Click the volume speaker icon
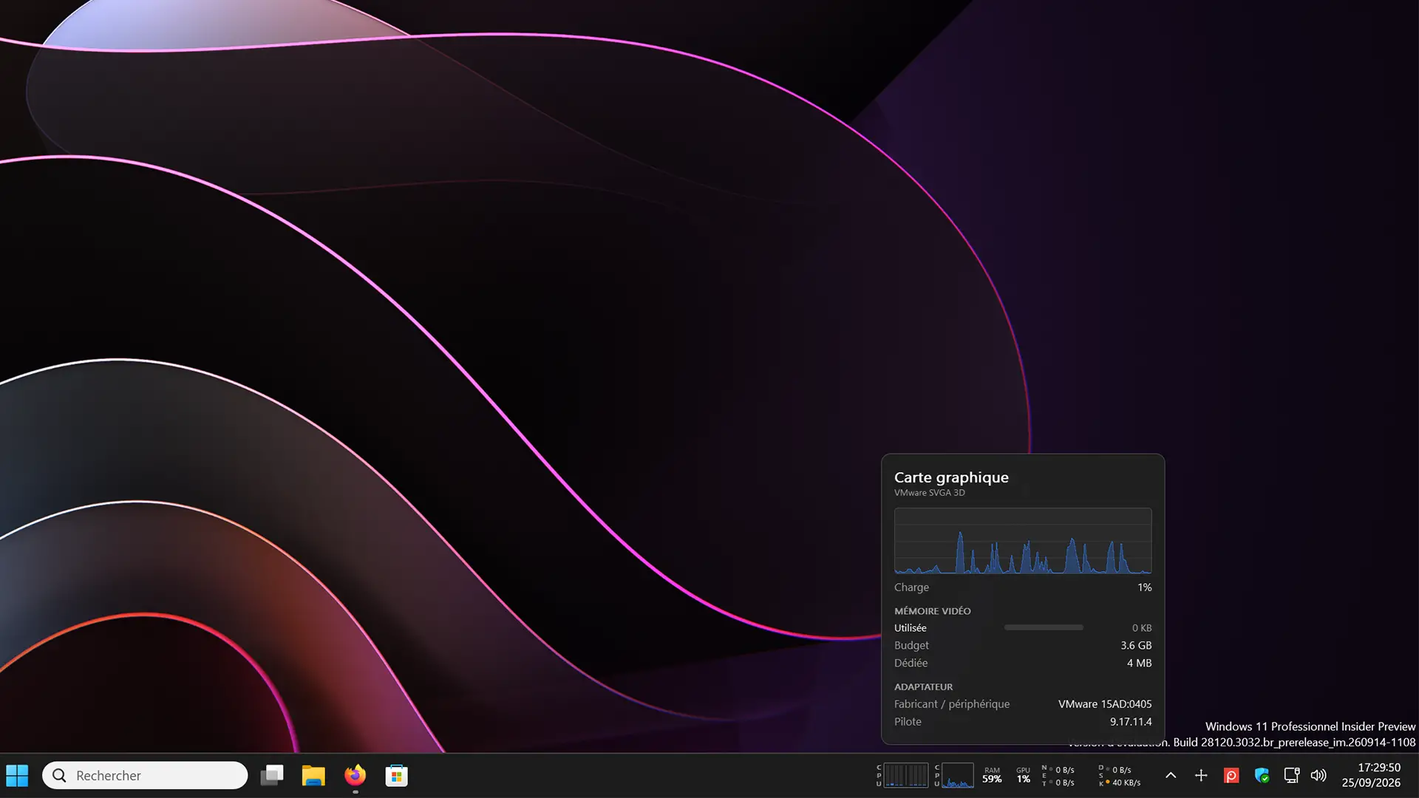 click(x=1318, y=776)
